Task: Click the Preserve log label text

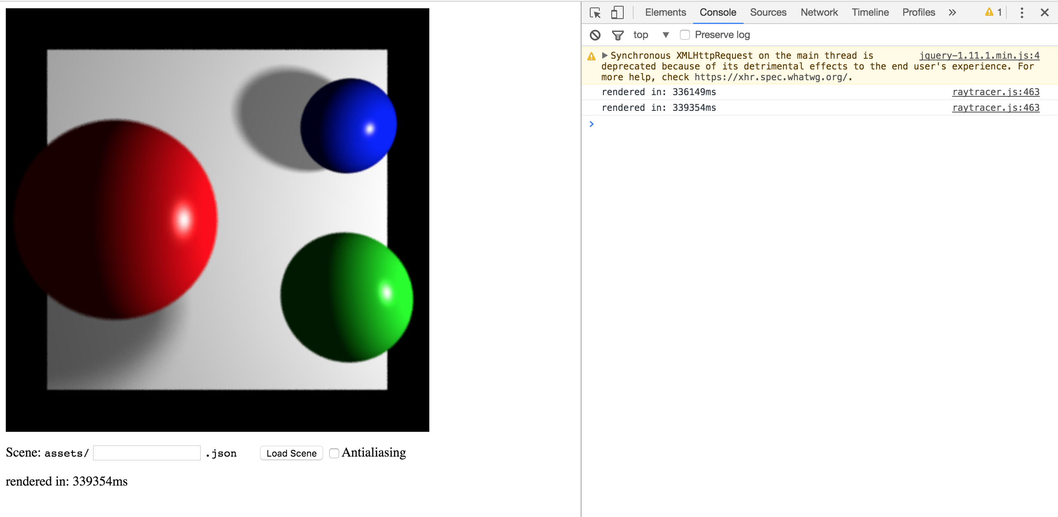Action: coord(722,35)
